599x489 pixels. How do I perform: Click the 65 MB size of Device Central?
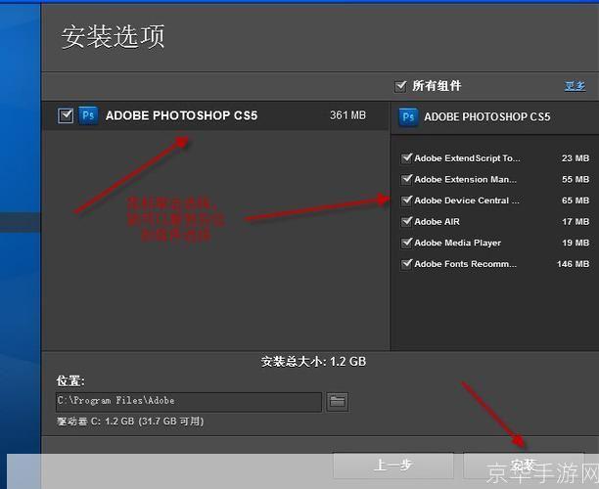pyautogui.click(x=576, y=200)
